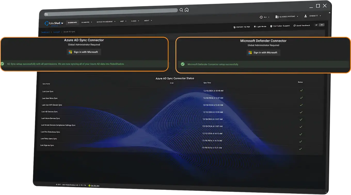Select Last Risky Users Sync name
Image resolution: width=351 pixels, height=195 pixels.
pyautogui.click(x=49, y=139)
